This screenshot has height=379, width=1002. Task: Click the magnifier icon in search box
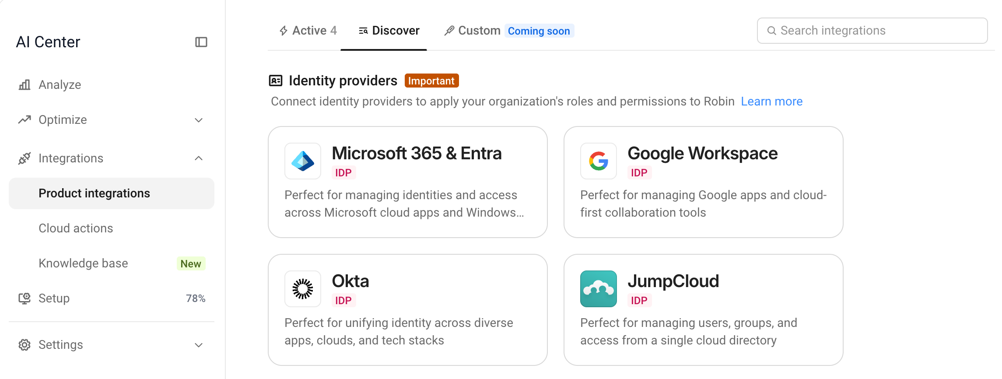(772, 31)
